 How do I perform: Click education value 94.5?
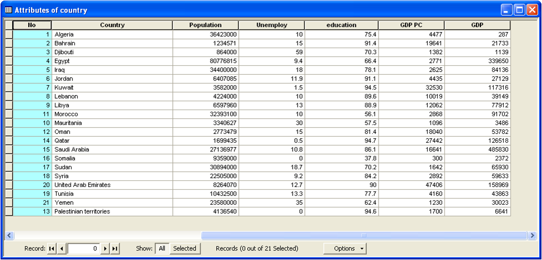tap(341, 87)
